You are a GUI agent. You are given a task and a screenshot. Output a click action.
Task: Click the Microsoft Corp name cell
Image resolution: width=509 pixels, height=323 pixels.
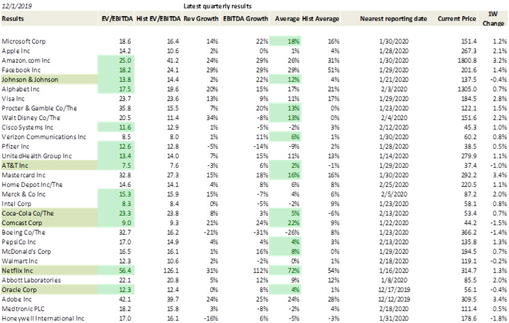click(x=23, y=41)
